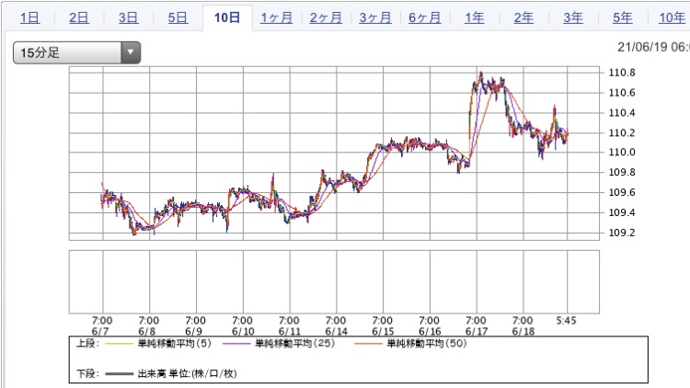Open the 5年 range link

[622, 17]
